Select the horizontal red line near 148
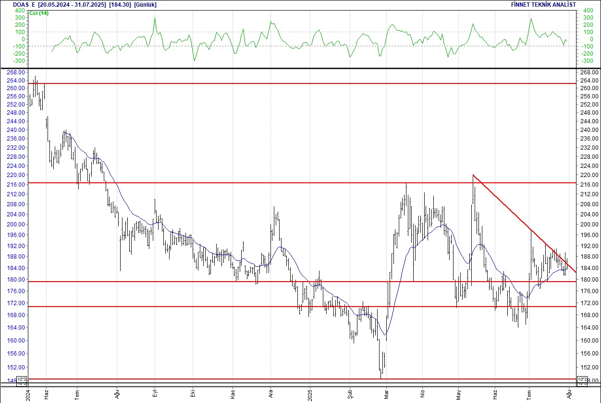Viewport: 601px width, 403px height. (302, 379)
